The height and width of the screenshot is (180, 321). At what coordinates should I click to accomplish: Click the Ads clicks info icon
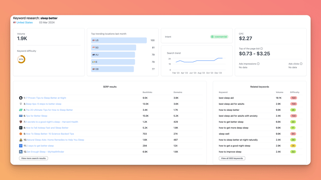[x=301, y=64]
